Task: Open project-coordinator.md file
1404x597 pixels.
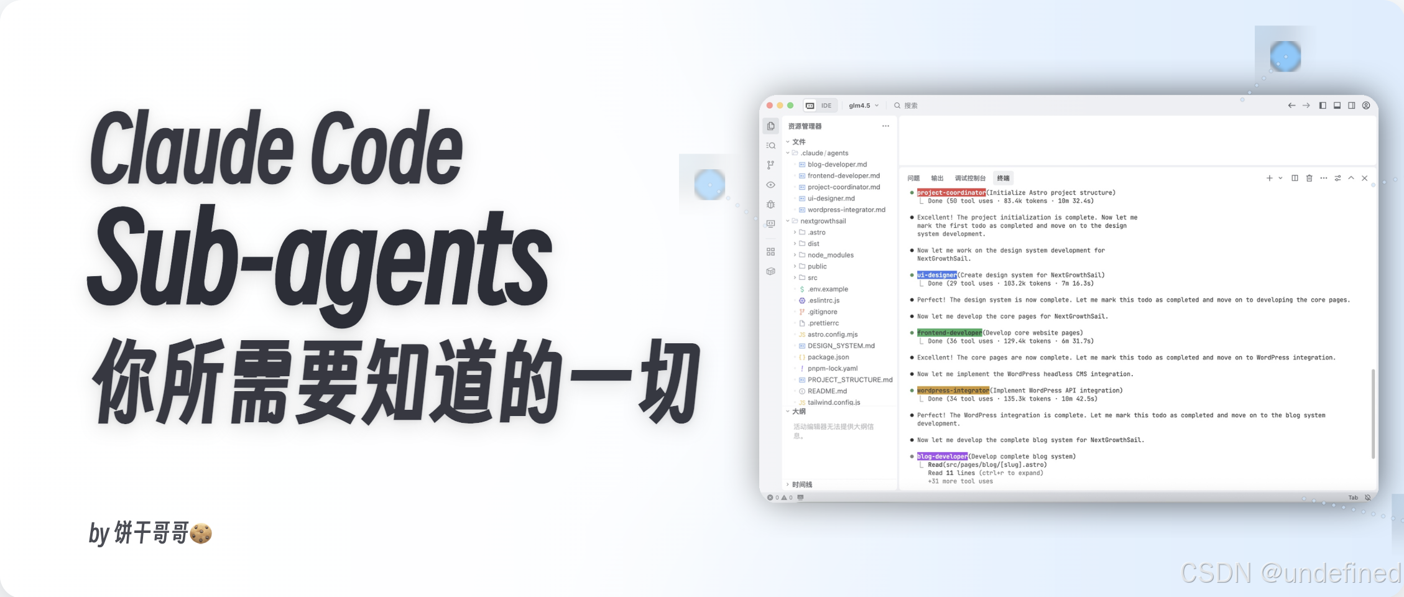Action: pos(839,187)
